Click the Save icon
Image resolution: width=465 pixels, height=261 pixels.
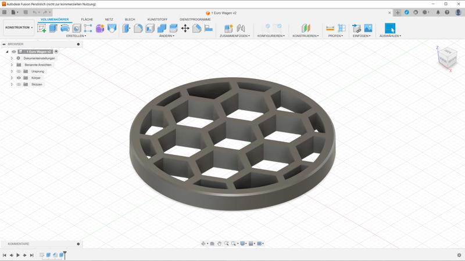click(x=26, y=12)
